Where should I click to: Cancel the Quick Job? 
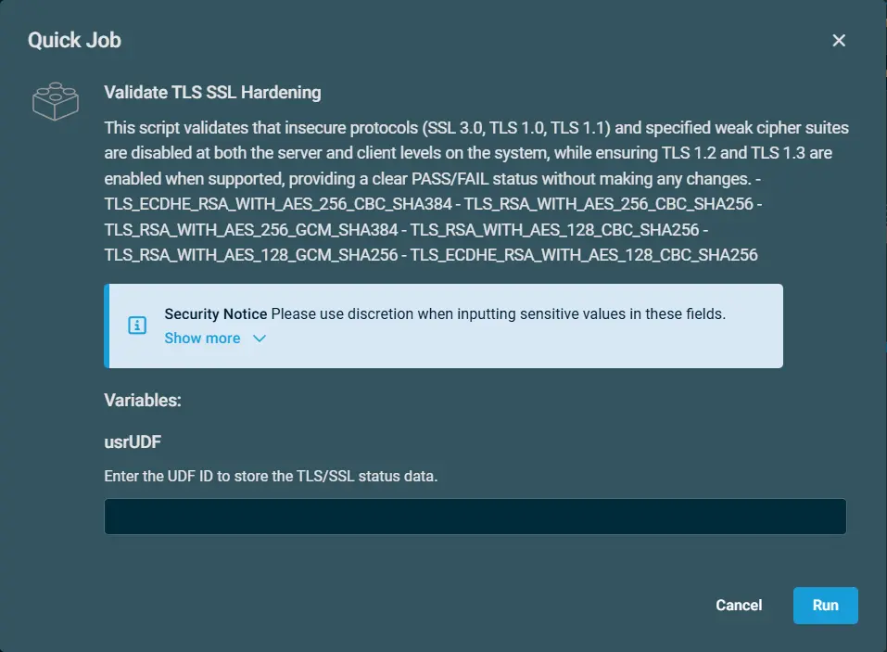point(739,605)
